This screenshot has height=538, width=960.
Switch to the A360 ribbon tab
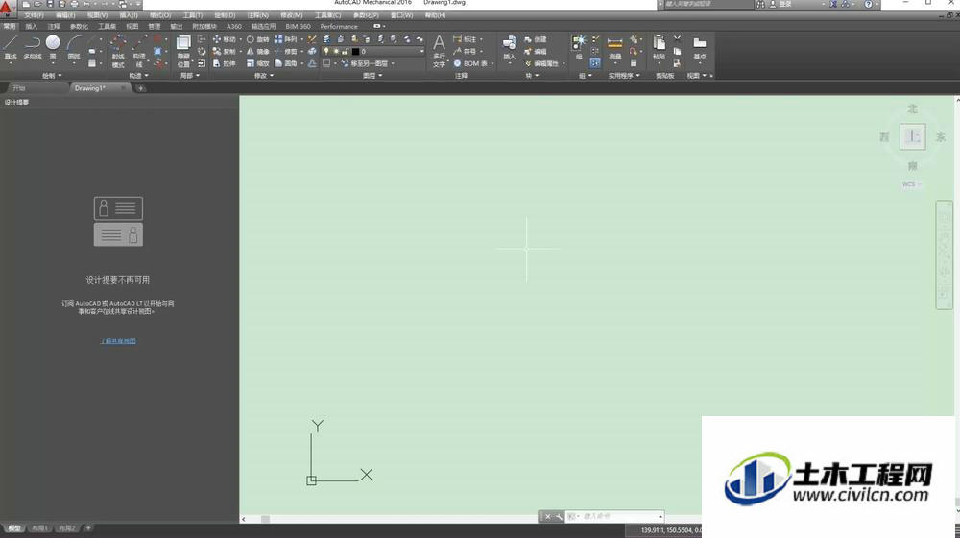coord(234,26)
